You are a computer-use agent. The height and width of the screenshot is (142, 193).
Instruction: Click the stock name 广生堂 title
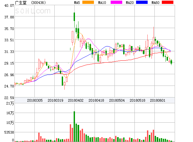(21, 3)
